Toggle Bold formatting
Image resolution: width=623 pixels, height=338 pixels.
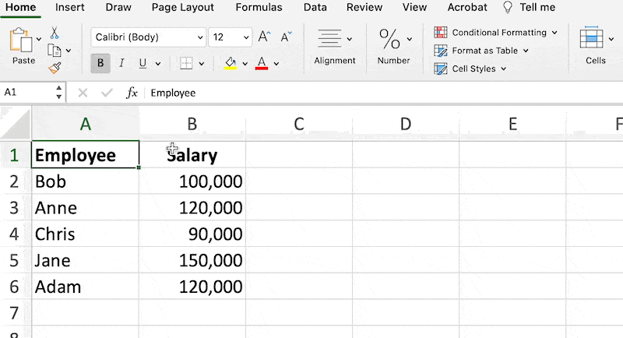(x=100, y=63)
